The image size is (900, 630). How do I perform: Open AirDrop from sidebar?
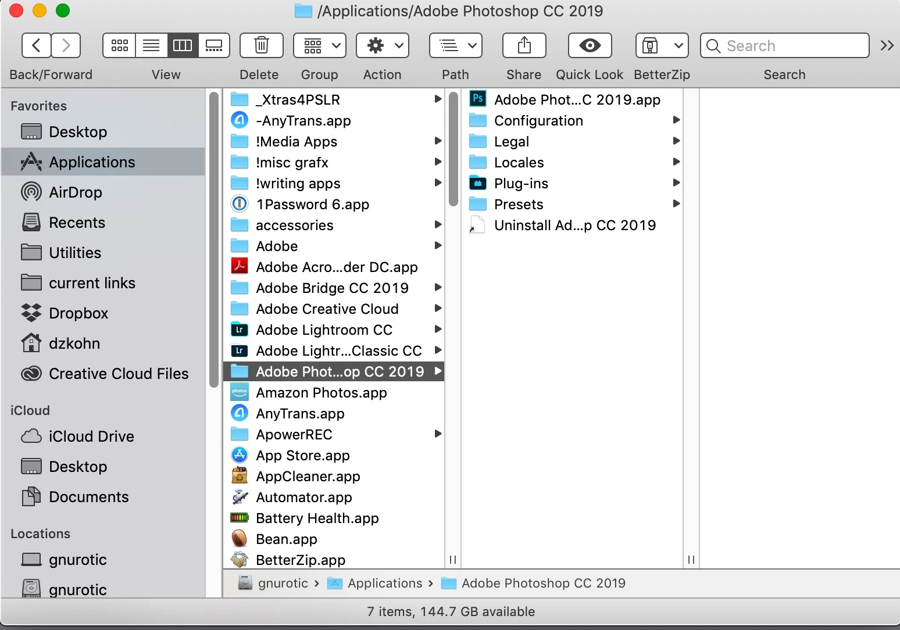(x=103, y=192)
